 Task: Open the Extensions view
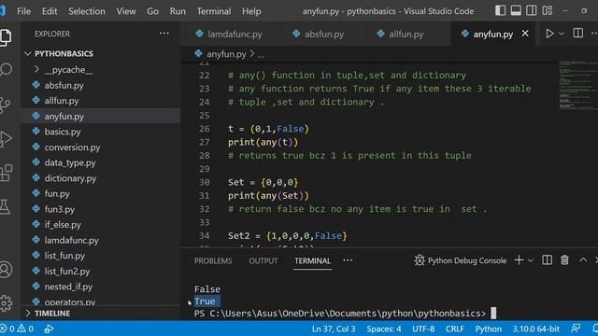6,173
